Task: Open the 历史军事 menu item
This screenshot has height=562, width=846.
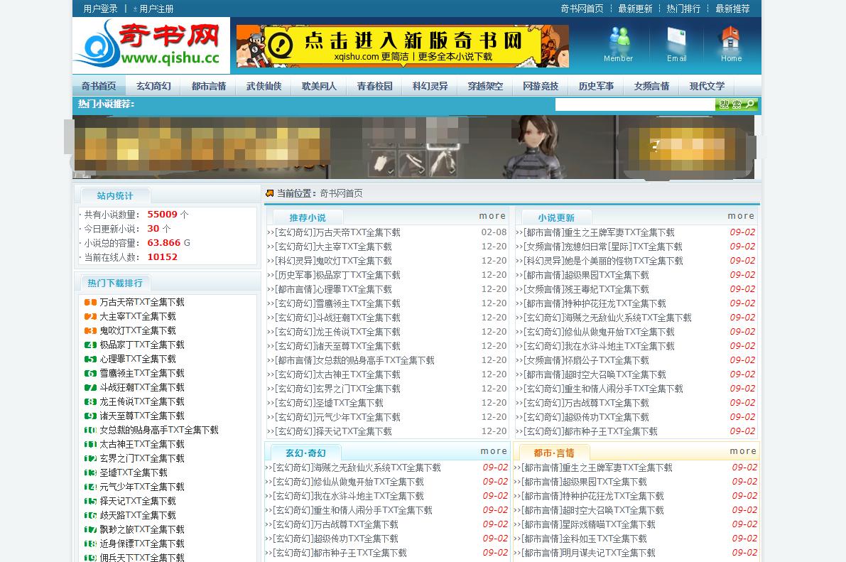Action: click(x=595, y=85)
